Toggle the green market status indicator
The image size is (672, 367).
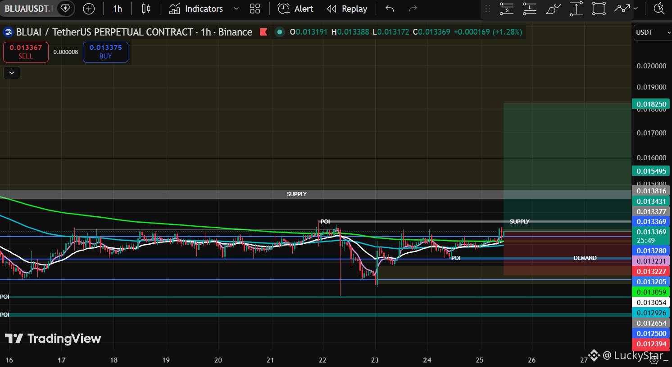(x=280, y=32)
